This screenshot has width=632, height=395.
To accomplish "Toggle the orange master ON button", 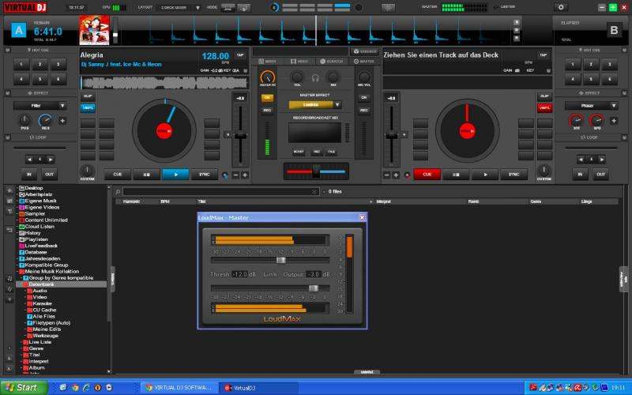I will [x=267, y=98].
